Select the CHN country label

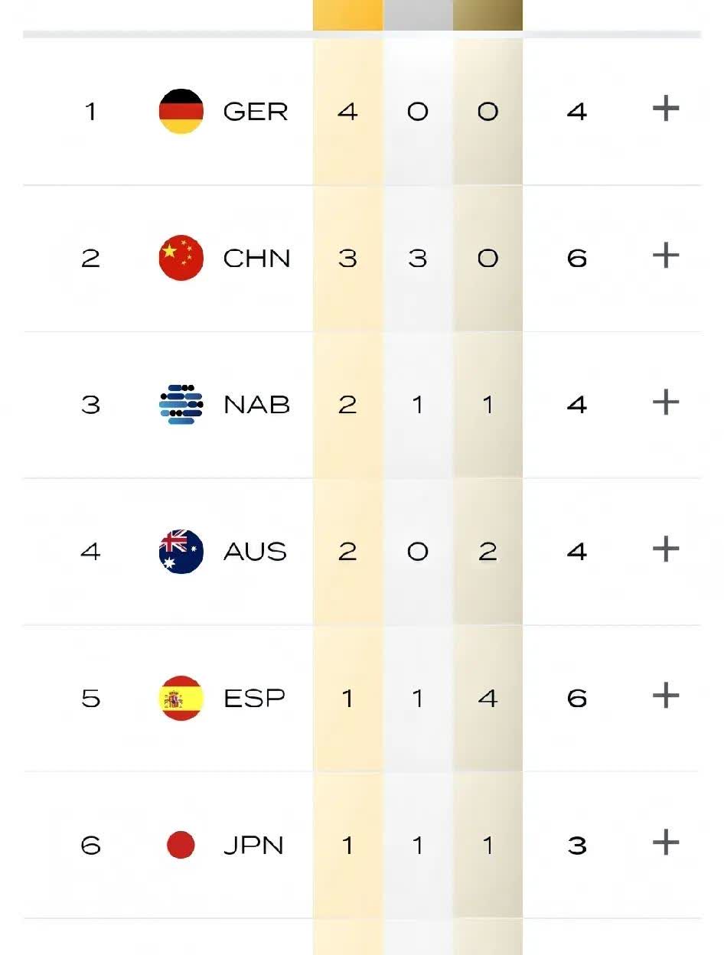(256, 259)
